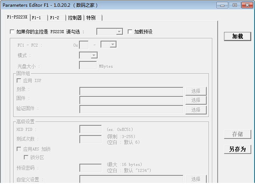The height and width of the screenshot is (190, 255).
Task: Click the 验证固件 path field
Action: pos(131,109)
